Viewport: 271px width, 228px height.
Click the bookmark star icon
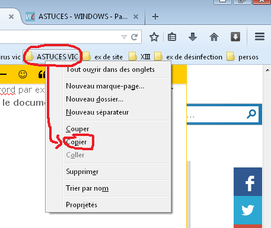point(154,37)
